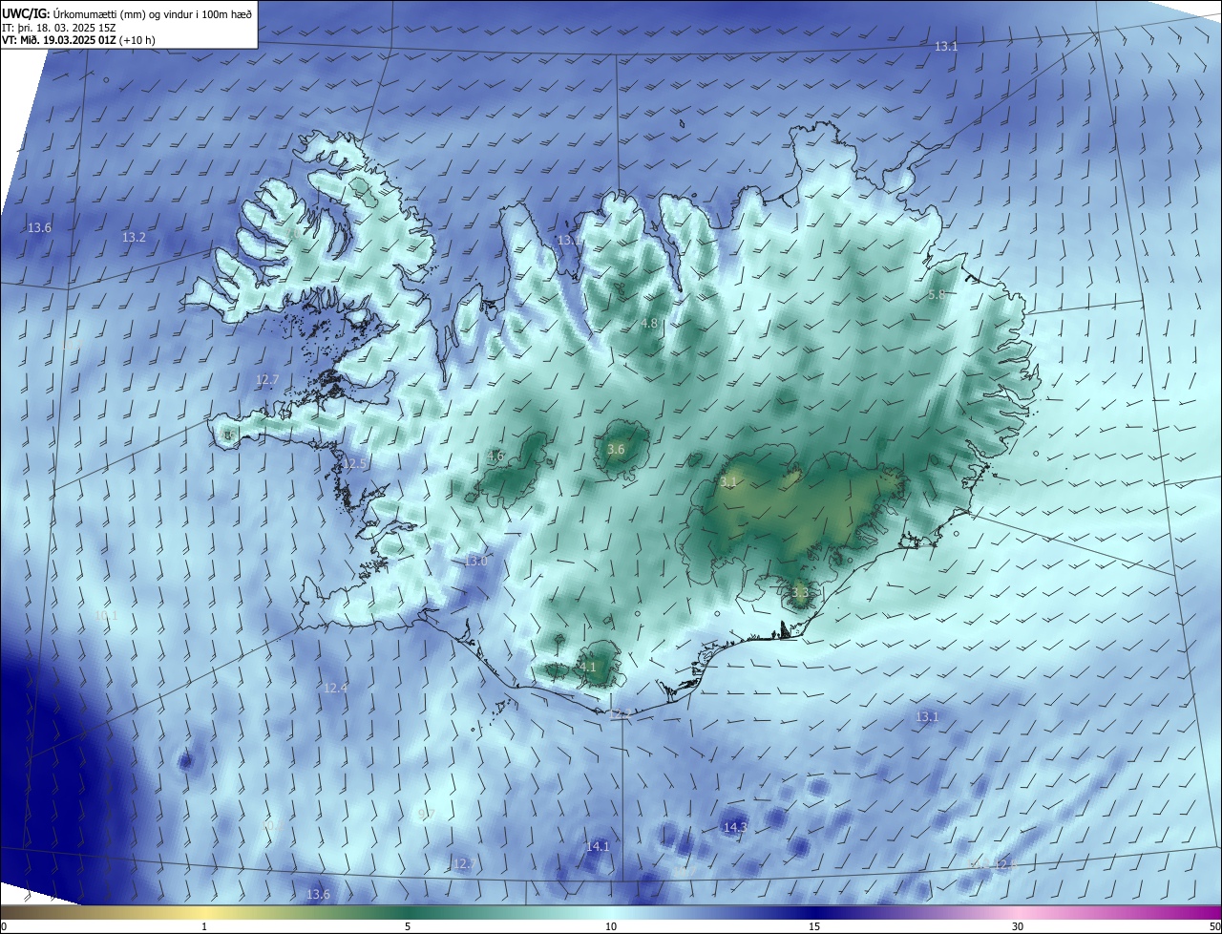Click the '30' tick label on the color scale
This screenshot has height=934, width=1222.
coord(1018,926)
